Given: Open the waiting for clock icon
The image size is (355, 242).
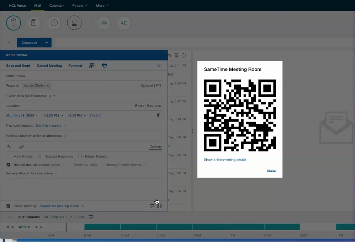Looking at the screenshot, I should 54,23.
